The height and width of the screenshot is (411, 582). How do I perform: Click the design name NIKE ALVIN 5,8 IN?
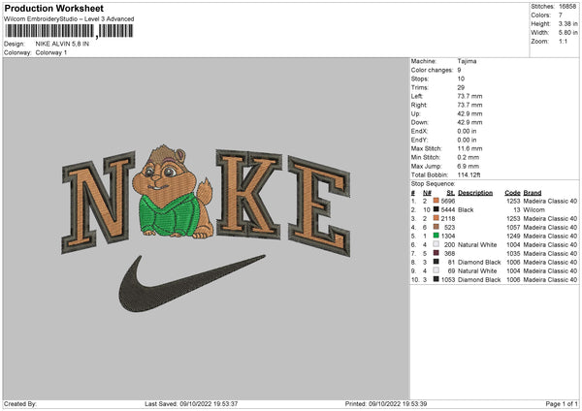click(62, 44)
